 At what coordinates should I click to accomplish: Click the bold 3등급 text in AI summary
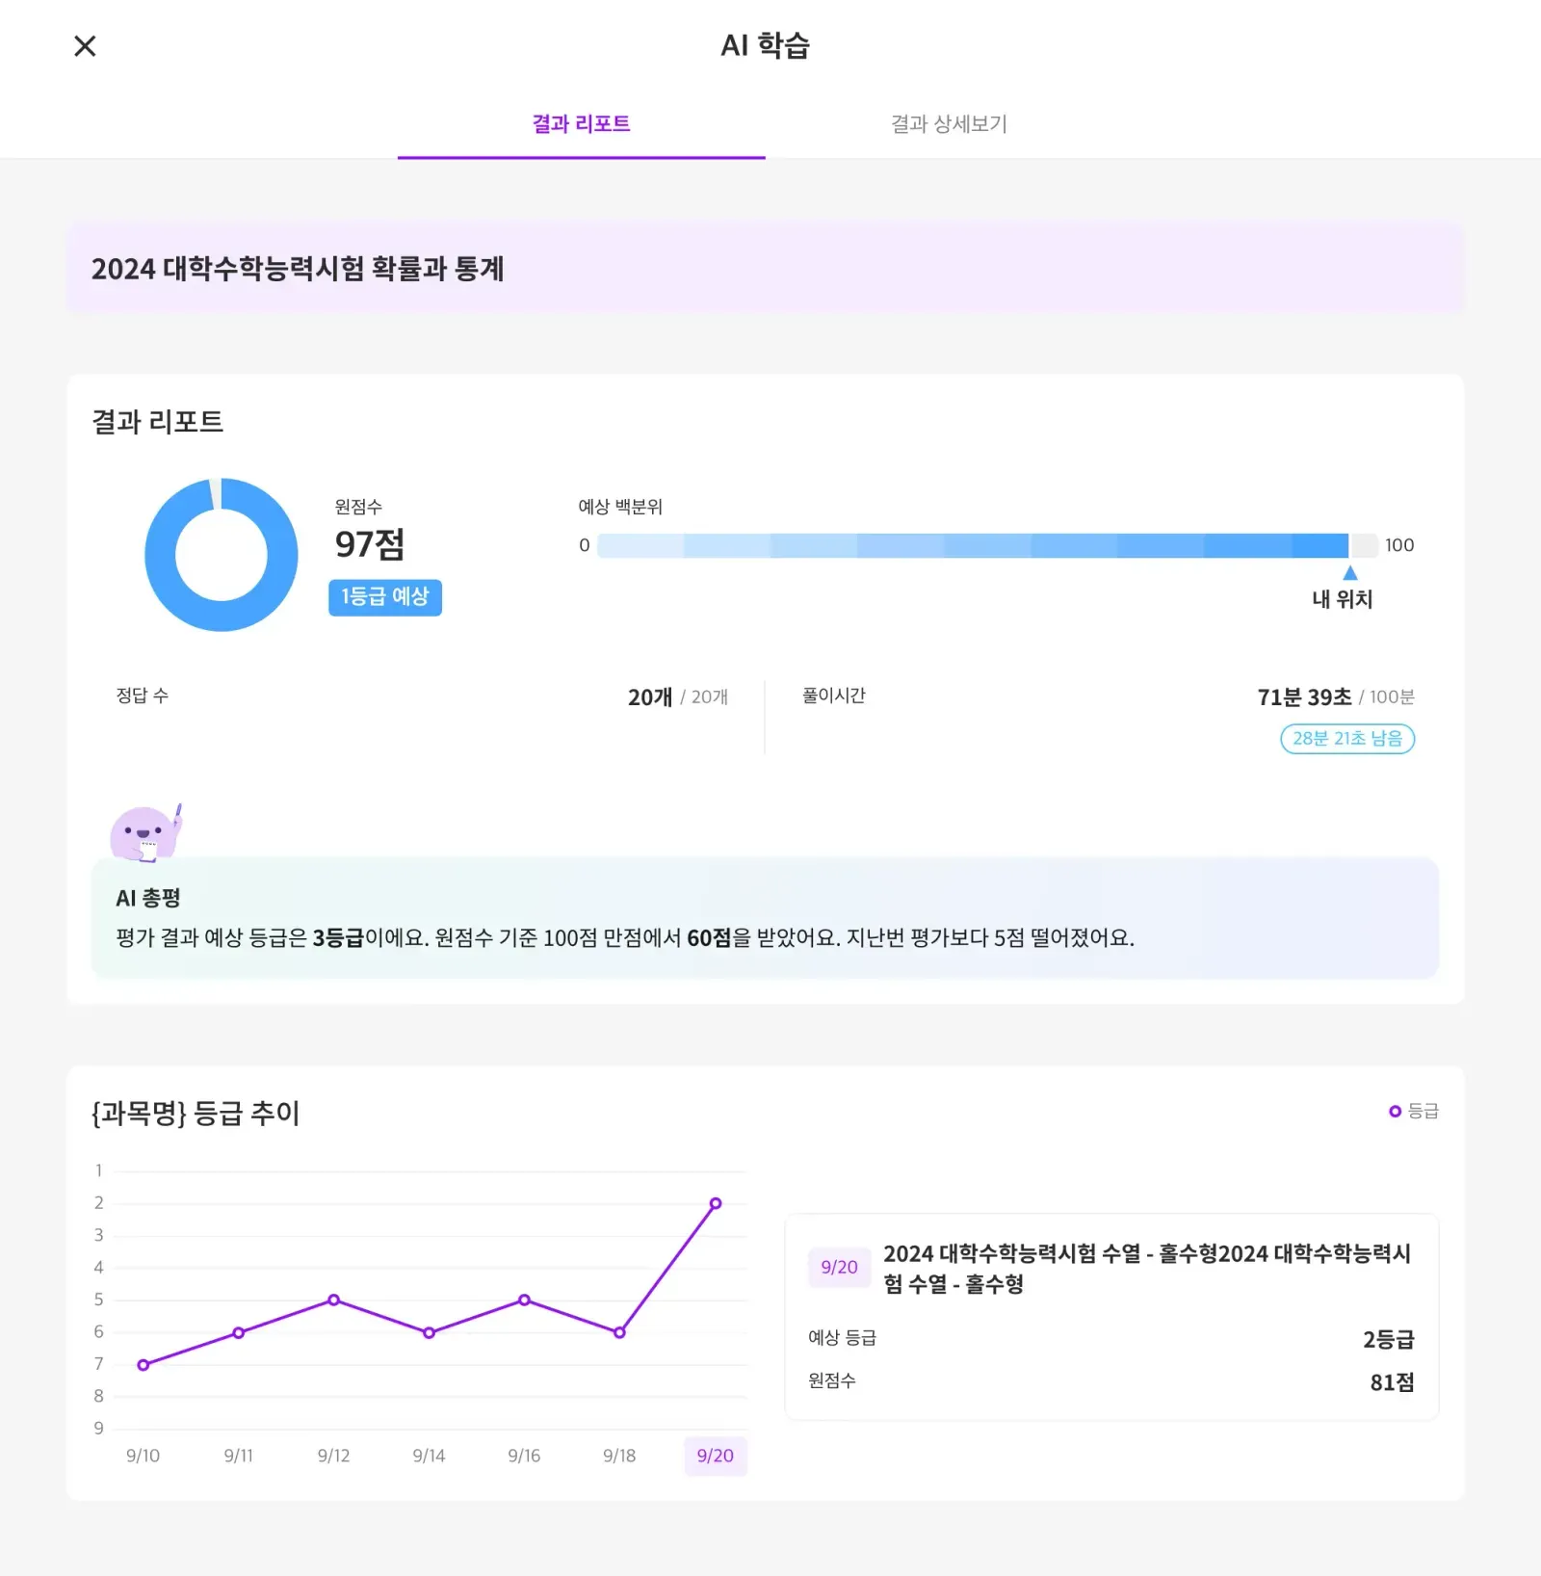click(x=338, y=938)
